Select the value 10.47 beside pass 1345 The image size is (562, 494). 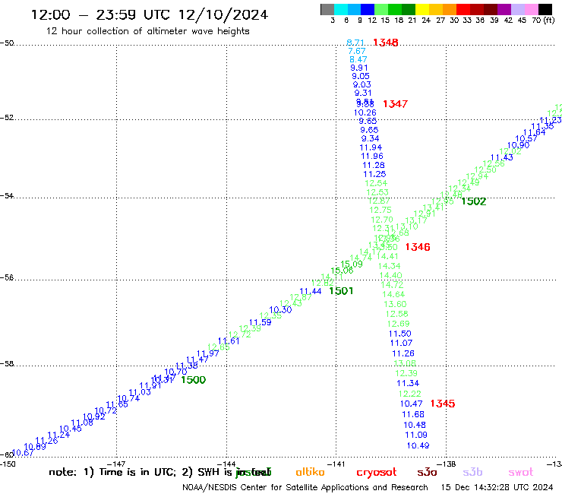411,404
